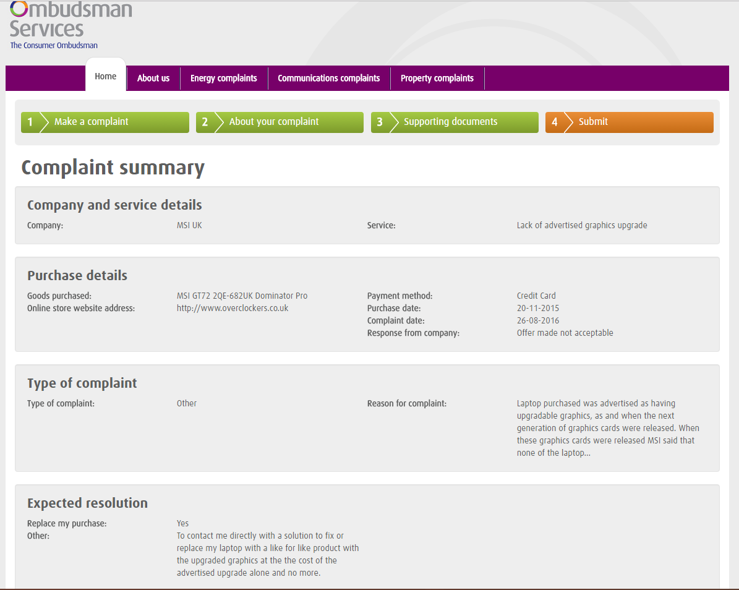
Task: Select the company value MSI UK
Action: click(x=189, y=225)
